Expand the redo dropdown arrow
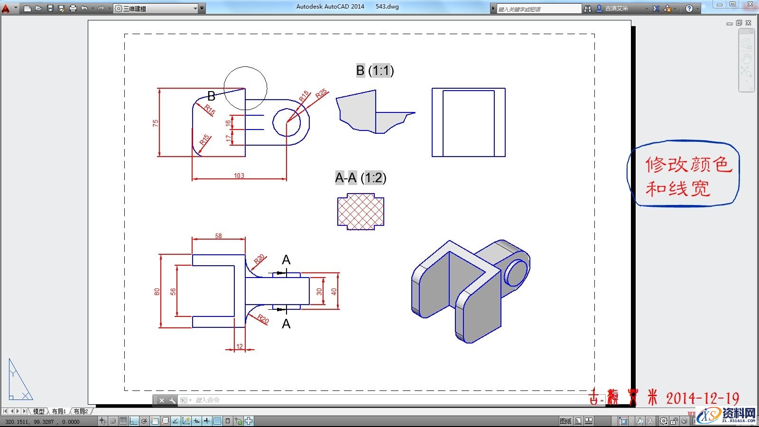Viewport: 759px width, 427px height. pyautogui.click(x=109, y=8)
